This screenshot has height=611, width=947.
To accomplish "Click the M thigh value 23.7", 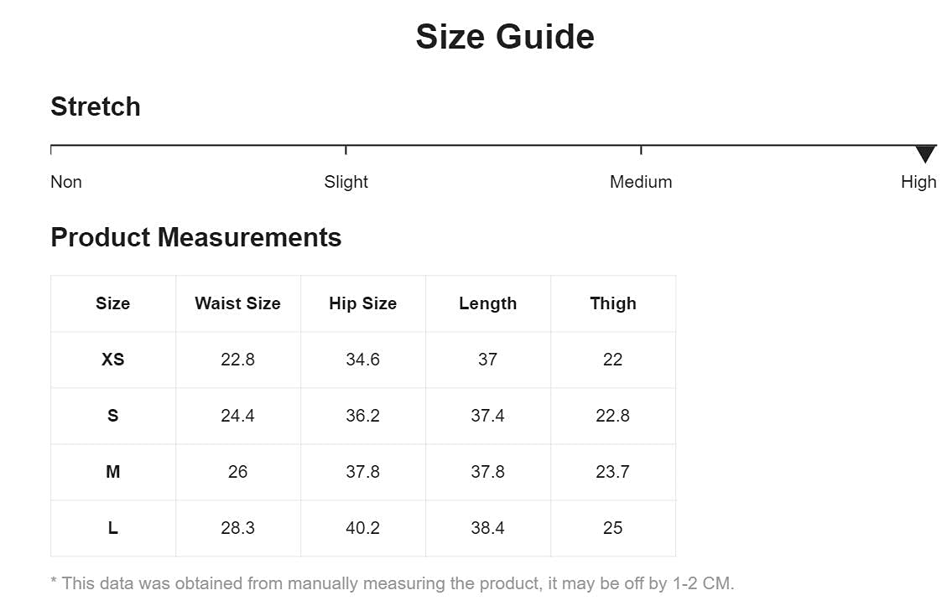I will [x=612, y=472].
